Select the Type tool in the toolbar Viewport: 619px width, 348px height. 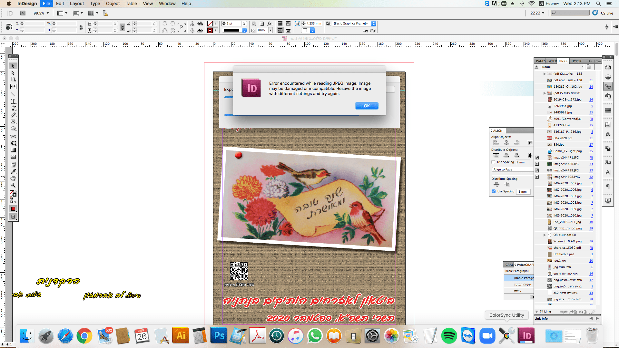[13, 101]
